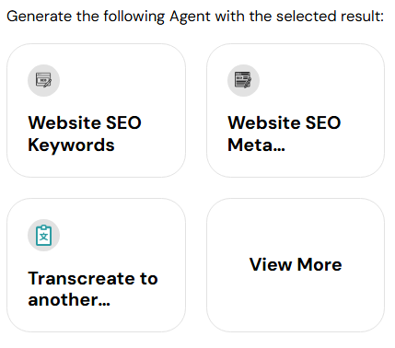Click the word 'Keywords' in first card

click(x=71, y=145)
